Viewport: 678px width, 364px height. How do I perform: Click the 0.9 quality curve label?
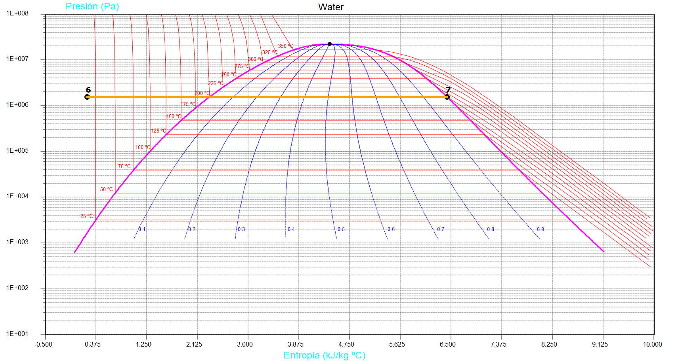(x=540, y=229)
